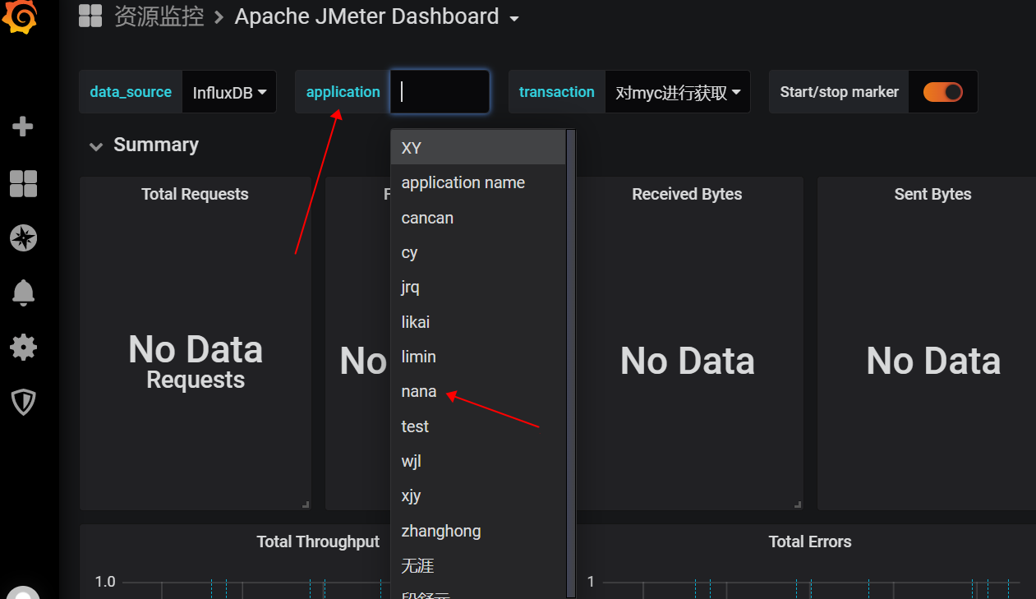Open the Configuration gear icon
The width and height of the screenshot is (1036, 599).
23,347
